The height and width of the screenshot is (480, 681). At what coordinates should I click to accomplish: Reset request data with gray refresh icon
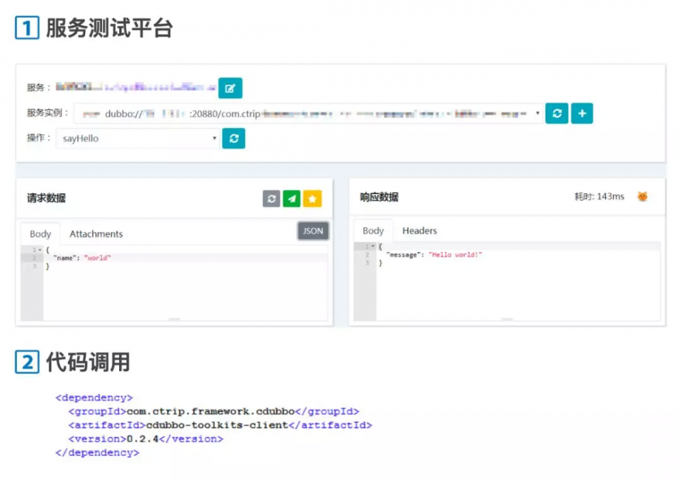(270, 198)
